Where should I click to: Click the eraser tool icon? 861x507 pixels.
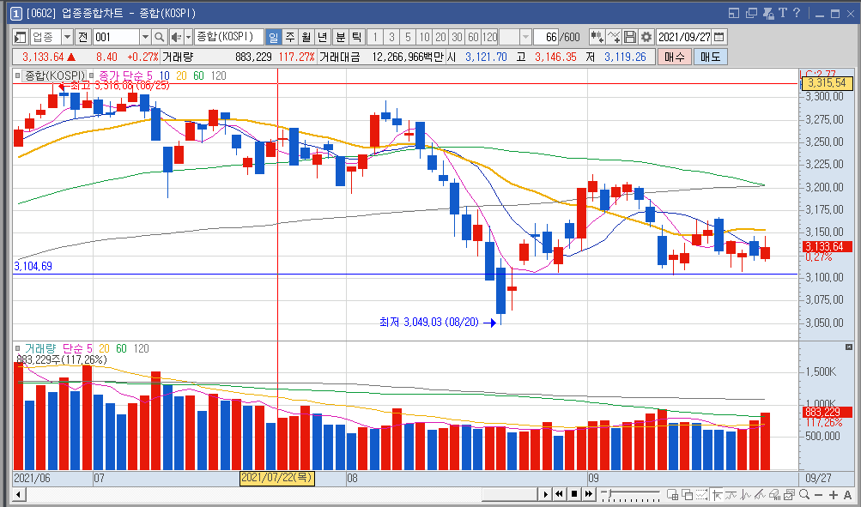pyautogui.click(x=775, y=494)
